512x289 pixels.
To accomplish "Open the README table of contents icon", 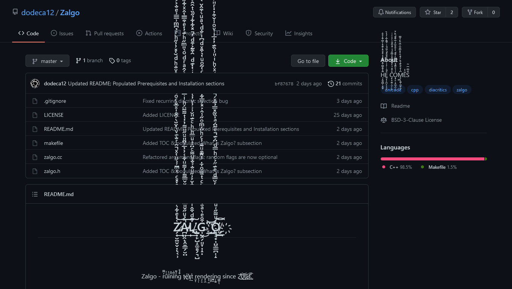I will tap(35, 194).
